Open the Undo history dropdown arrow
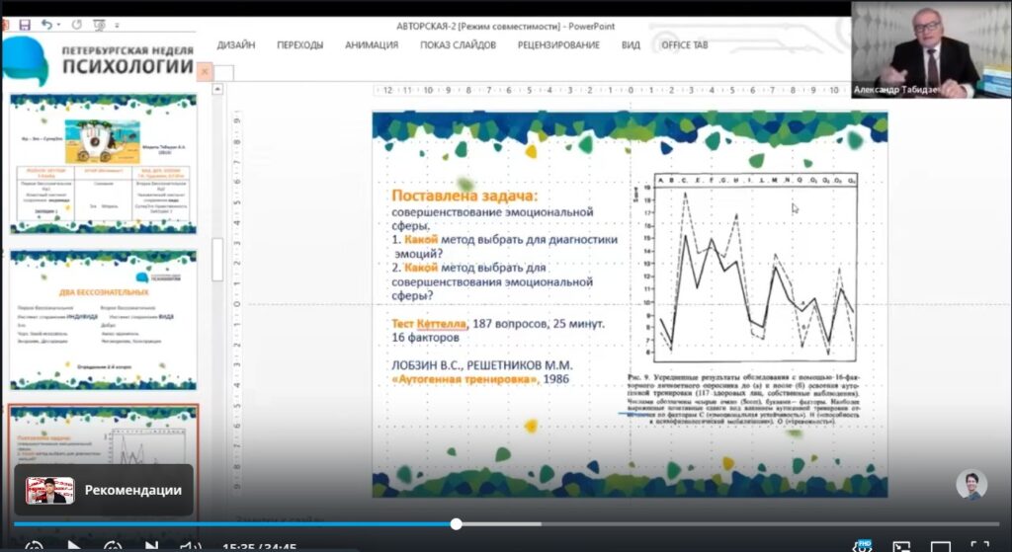The width and height of the screenshot is (1012, 552). coord(59,24)
